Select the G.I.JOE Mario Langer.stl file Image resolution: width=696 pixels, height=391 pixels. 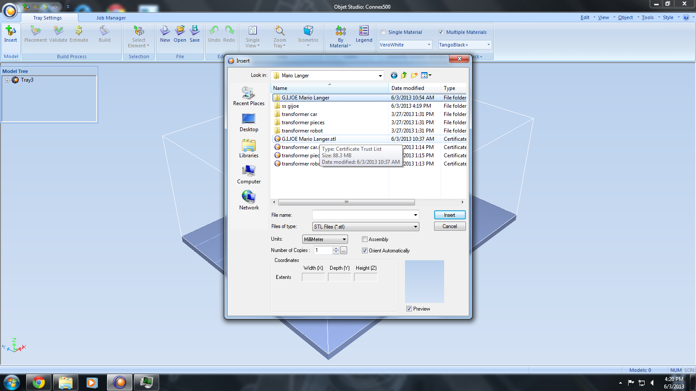pyautogui.click(x=309, y=139)
